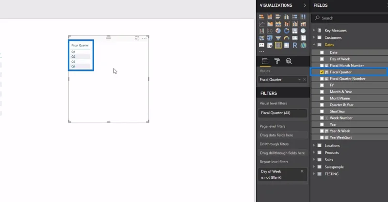Select the Map globe visual

[x=303, y=31]
